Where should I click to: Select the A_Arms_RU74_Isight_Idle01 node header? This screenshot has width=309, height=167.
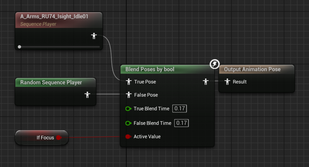59,20
